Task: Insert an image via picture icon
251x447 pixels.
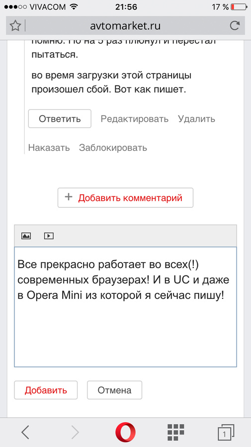Action: [26, 236]
